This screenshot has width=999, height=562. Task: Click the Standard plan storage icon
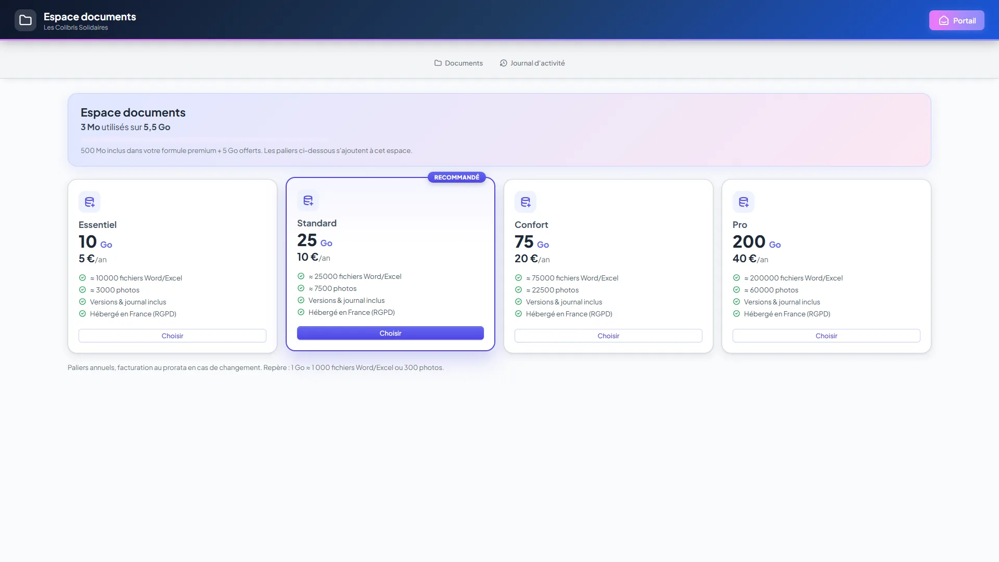coord(308,200)
